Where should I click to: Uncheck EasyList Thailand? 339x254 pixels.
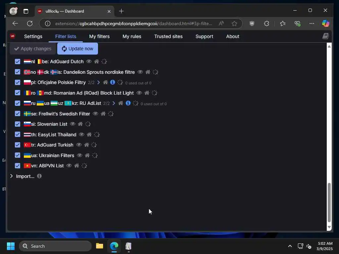[x=18, y=135]
